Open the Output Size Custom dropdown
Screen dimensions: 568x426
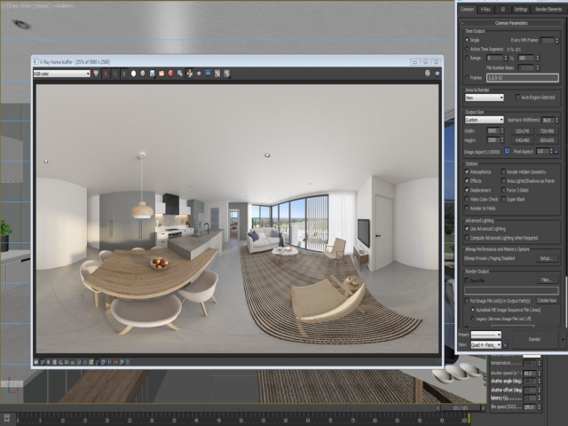click(x=484, y=119)
